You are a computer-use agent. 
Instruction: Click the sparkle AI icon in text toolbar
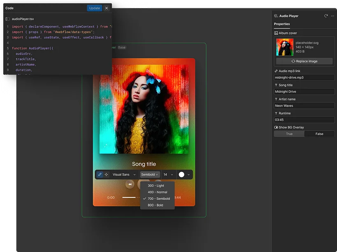[x=106, y=174]
